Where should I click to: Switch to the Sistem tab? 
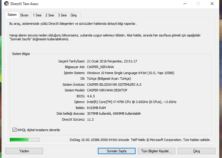click(x=12, y=15)
